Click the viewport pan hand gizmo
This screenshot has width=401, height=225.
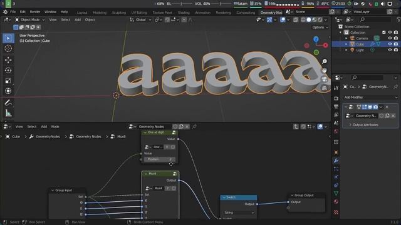(x=325, y=70)
